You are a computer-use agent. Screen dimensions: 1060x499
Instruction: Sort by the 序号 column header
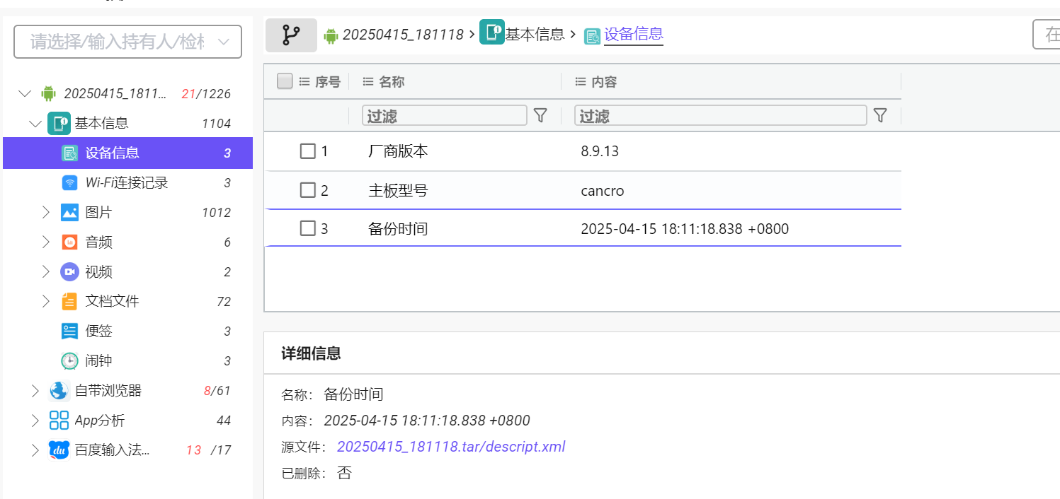tap(328, 82)
